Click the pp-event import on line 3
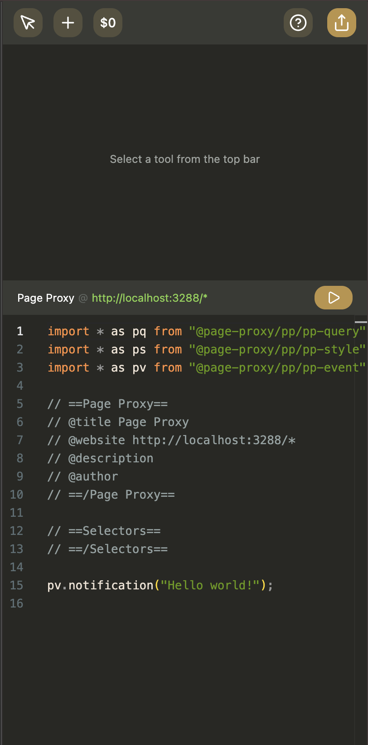 pyautogui.click(x=276, y=368)
